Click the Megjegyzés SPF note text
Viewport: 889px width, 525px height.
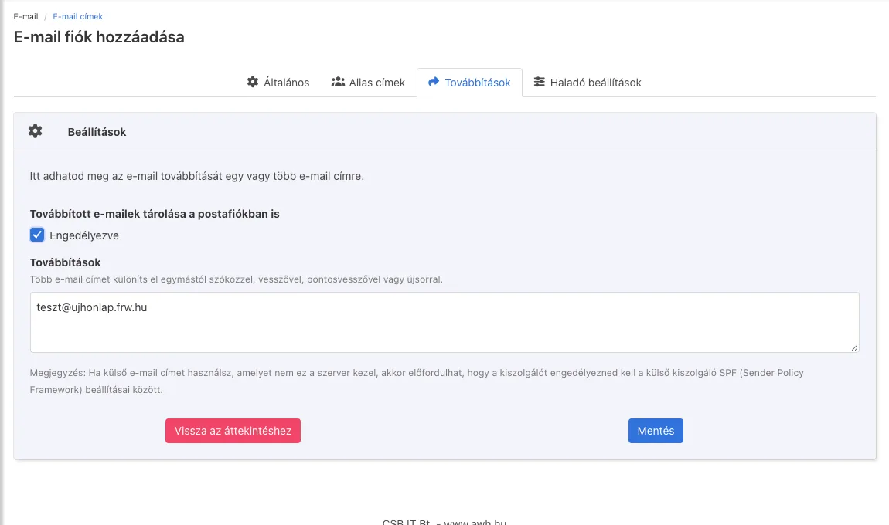[417, 381]
